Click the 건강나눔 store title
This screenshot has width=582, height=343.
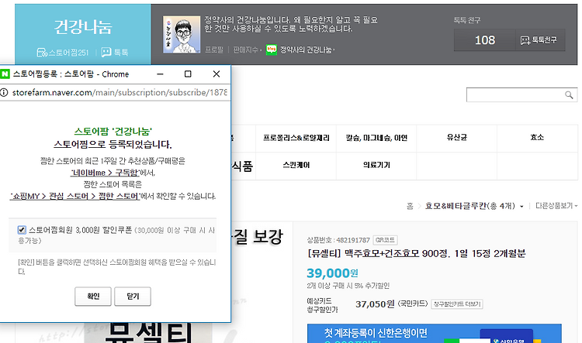[83, 26]
